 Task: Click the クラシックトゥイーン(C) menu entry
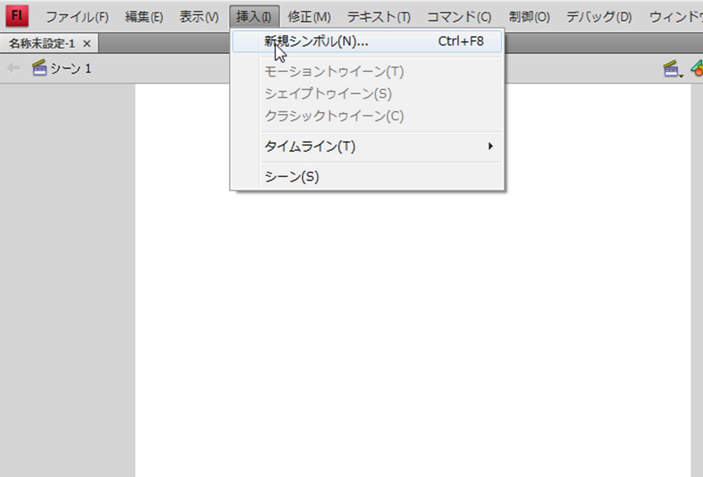[334, 116]
